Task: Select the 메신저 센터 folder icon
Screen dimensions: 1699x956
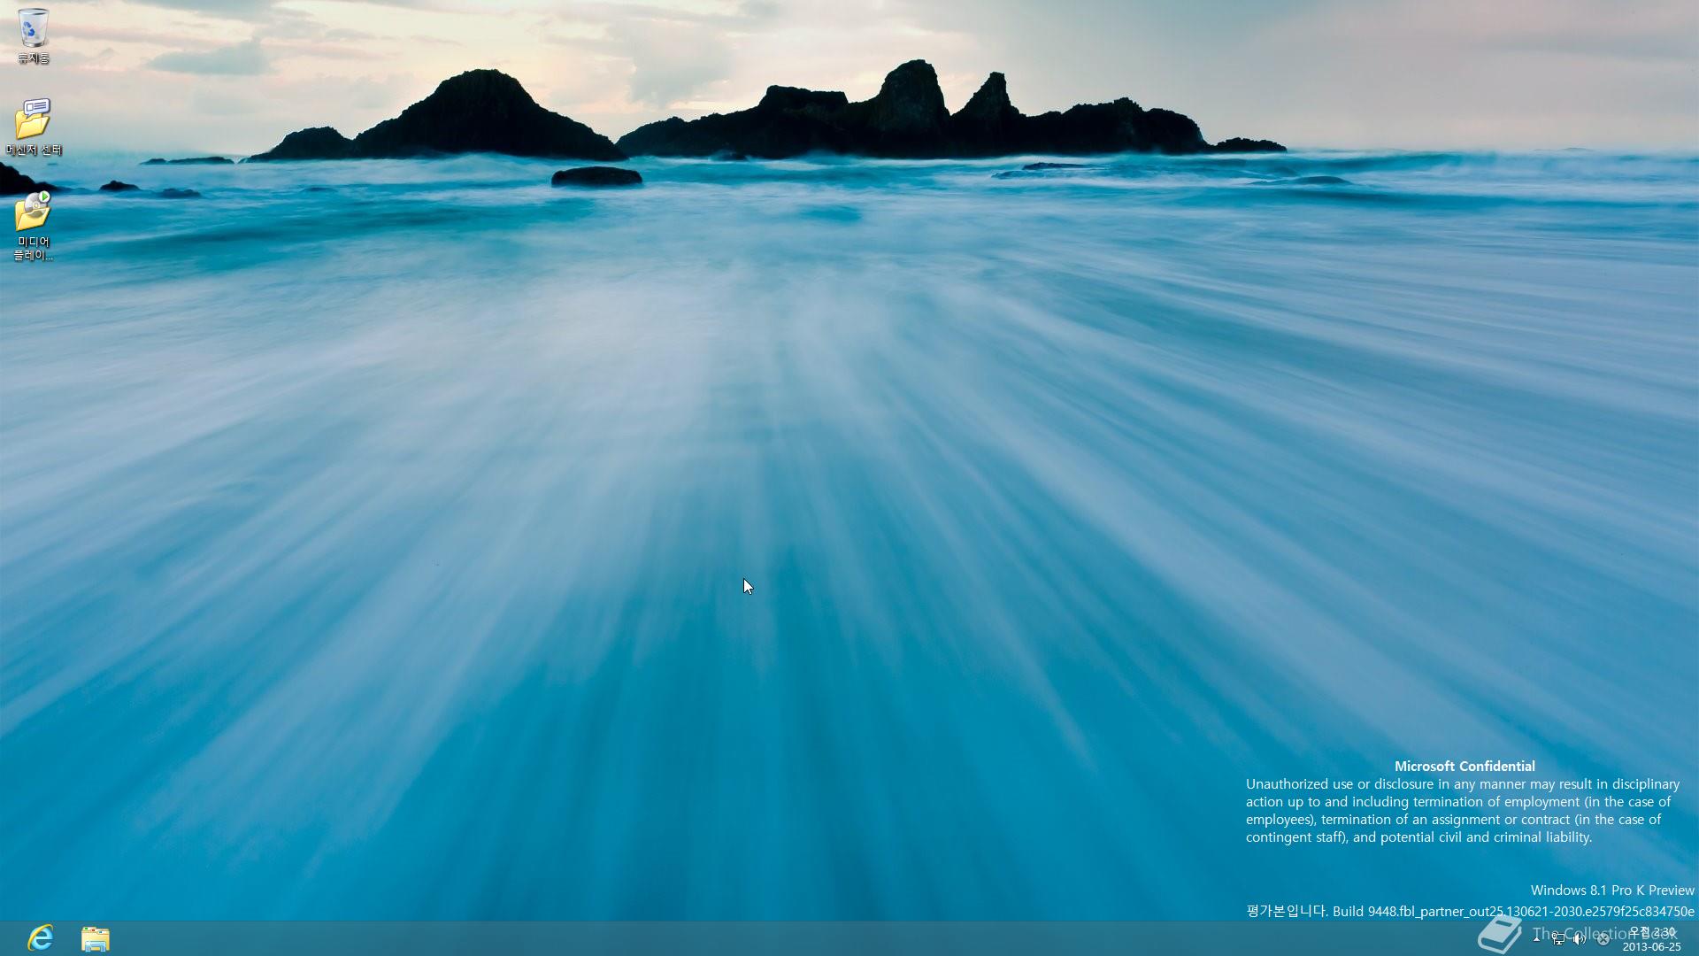Action: (33, 119)
